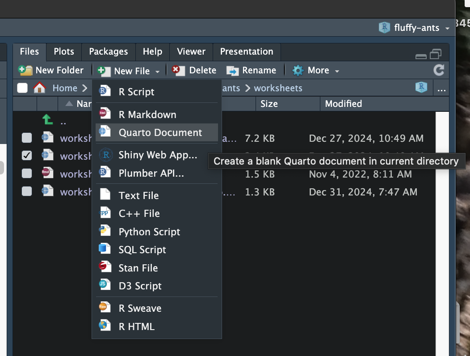The height and width of the screenshot is (356, 470).
Task: Click the Refresh icon in the Files toolbar
Action: [438, 70]
